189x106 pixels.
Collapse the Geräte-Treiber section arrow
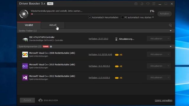click(171, 31)
